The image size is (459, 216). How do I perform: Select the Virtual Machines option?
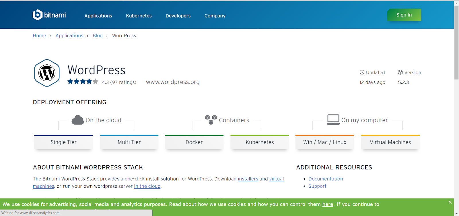pyautogui.click(x=390, y=142)
